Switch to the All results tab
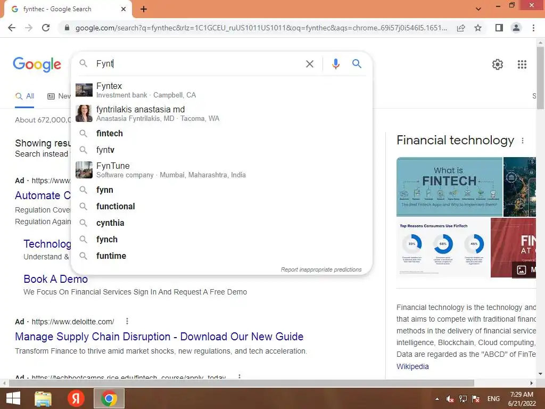Screen dimensions: 545x409 (24, 96)
